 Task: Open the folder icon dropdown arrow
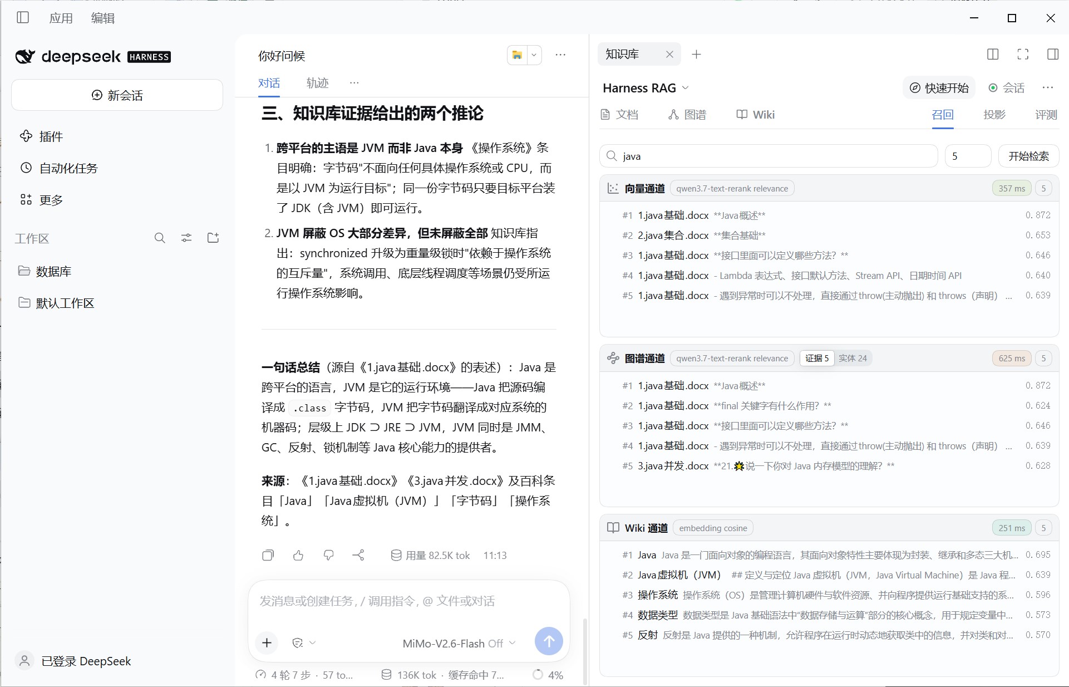534,55
